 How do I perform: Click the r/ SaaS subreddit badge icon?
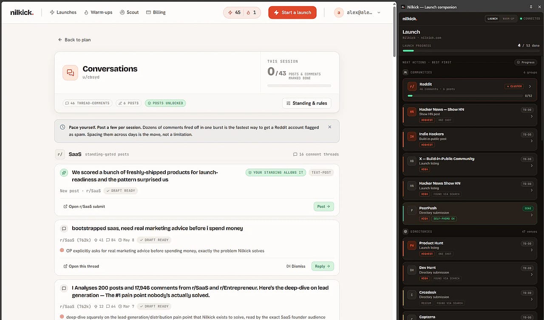[x=60, y=154]
